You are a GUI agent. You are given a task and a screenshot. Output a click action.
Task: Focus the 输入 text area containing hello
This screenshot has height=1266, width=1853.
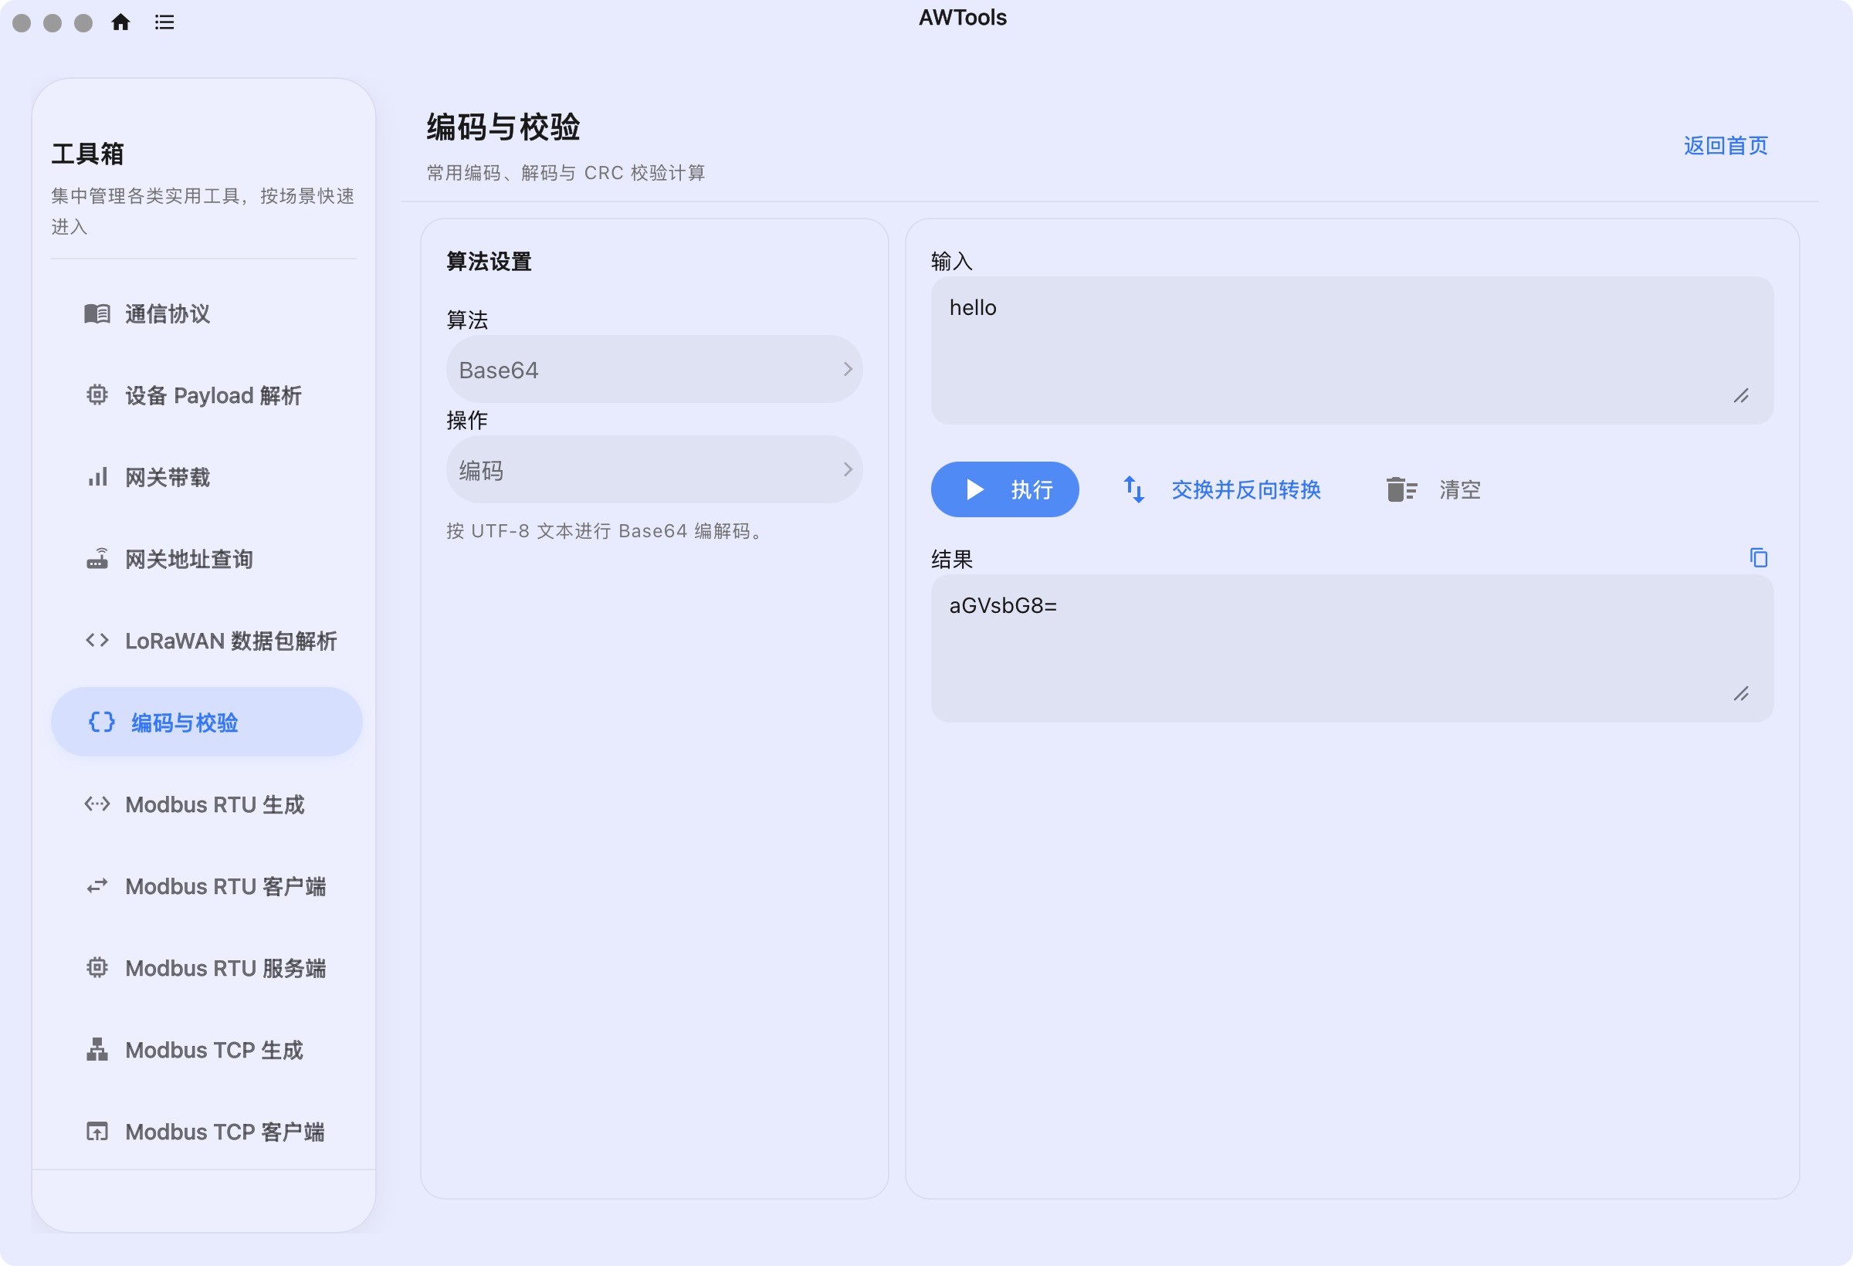(1351, 350)
